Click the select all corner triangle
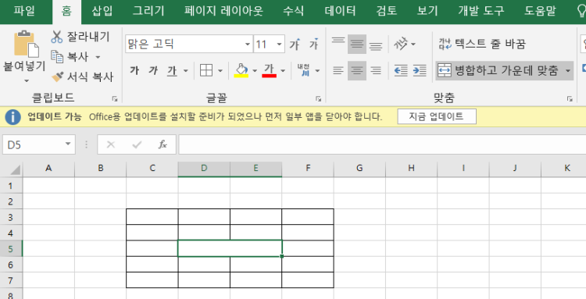 pos(15,169)
